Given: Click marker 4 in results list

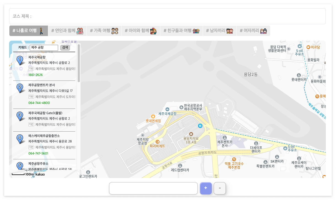Looking at the screenshot, I should click(20, 139).
